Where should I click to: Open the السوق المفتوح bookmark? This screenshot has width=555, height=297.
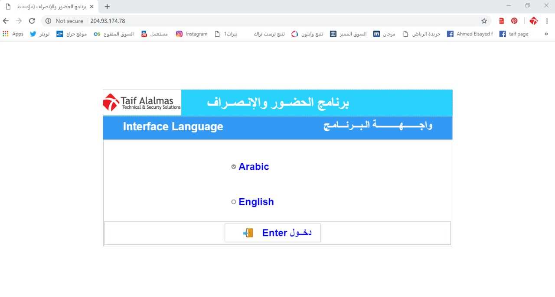(x=114, y=34)
